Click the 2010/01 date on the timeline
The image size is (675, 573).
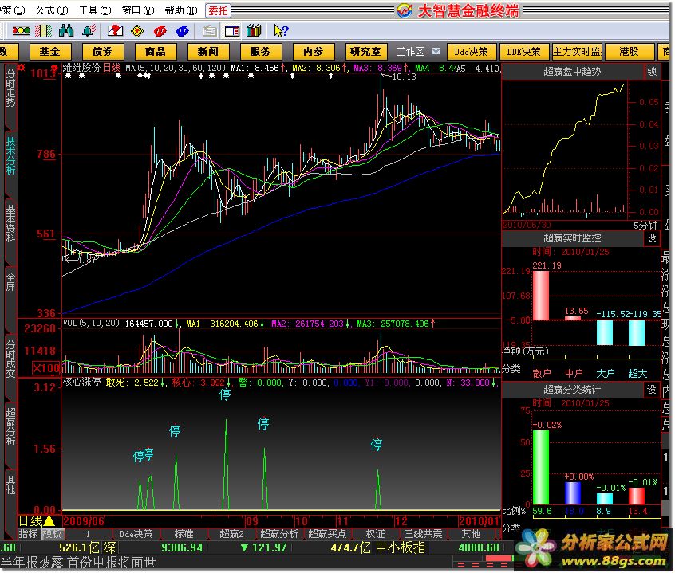pos(478,521)
